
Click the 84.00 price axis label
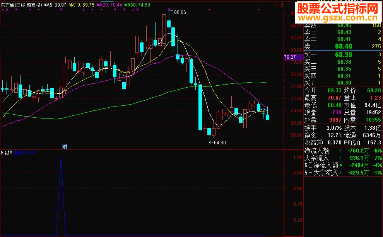(x=296, y=25)
